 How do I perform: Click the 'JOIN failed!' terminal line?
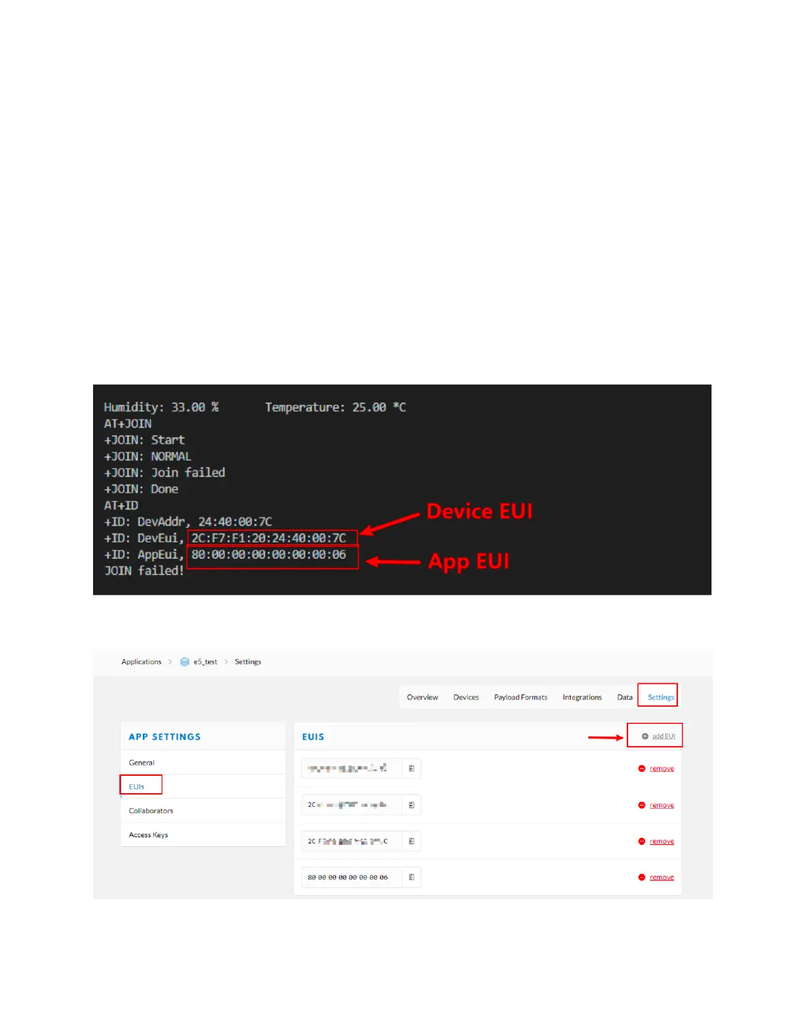click(x=144, y=571)
